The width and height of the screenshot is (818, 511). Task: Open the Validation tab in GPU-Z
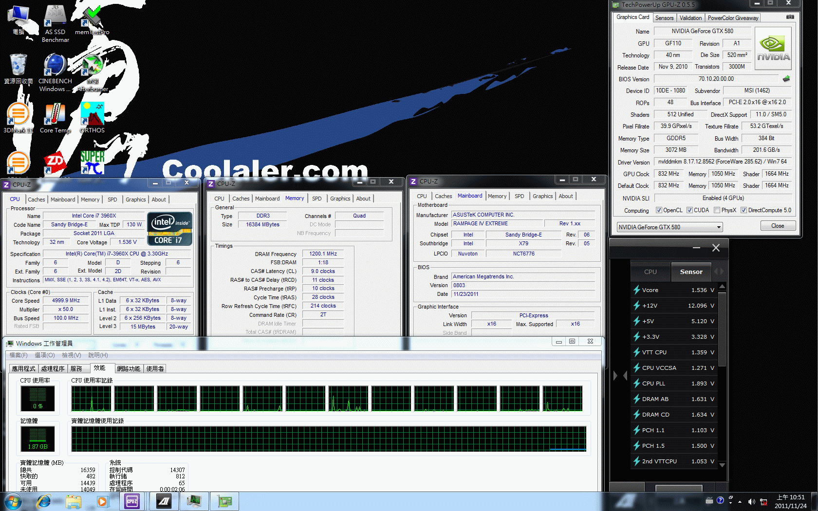point(690,18)
